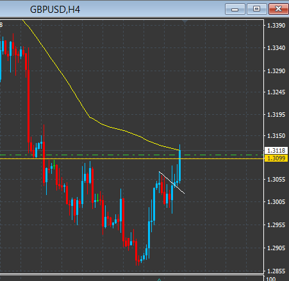Click the white 1.3118 current price label
Image resolution: width=289 pixels, height=281 pixels.
(x=276, y=151)
